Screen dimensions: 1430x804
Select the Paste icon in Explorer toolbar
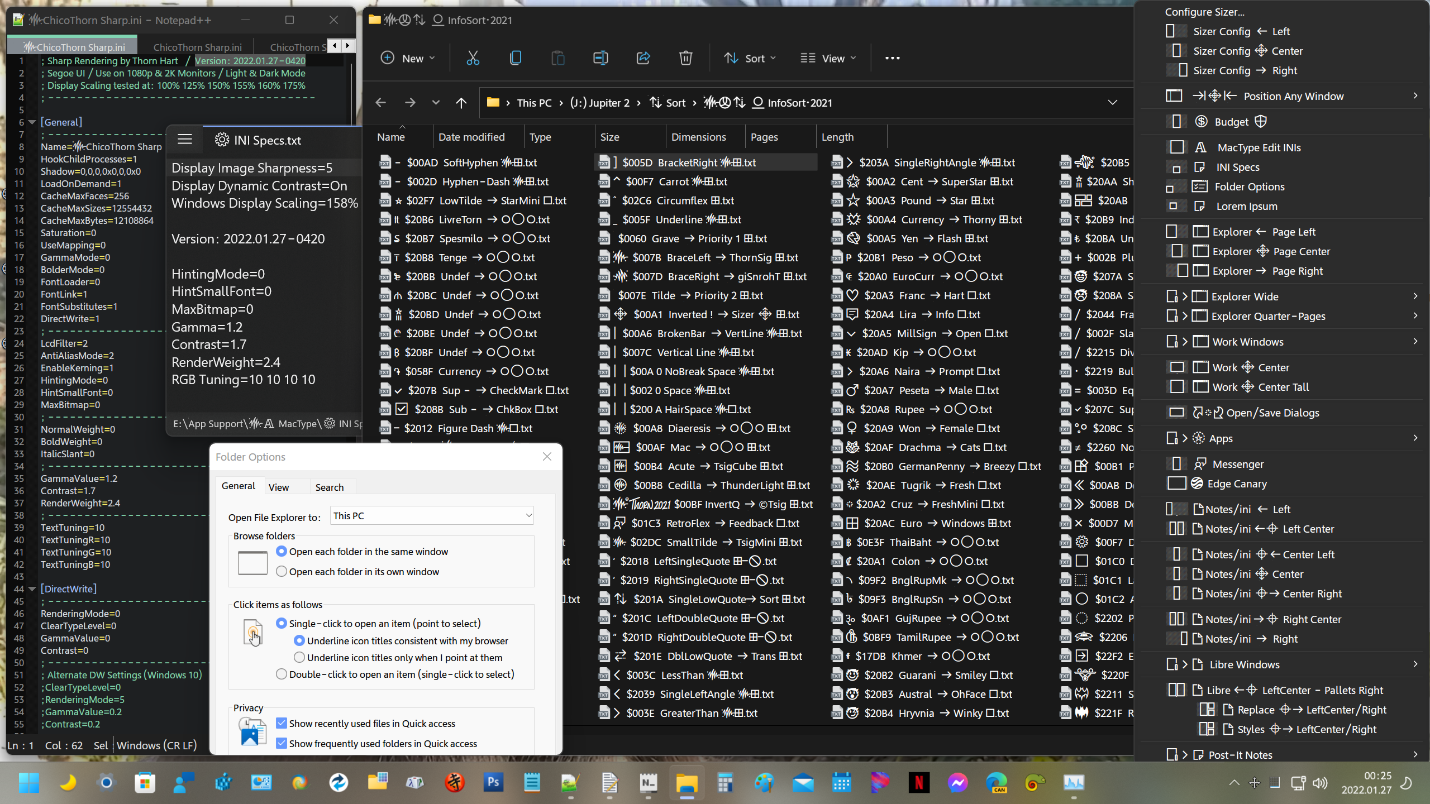tap(558, 58)
